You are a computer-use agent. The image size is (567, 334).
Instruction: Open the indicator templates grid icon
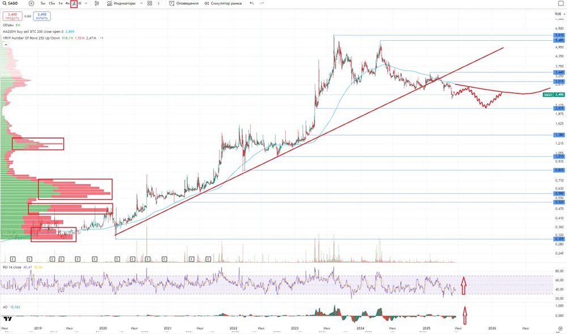tap(150, 3)
